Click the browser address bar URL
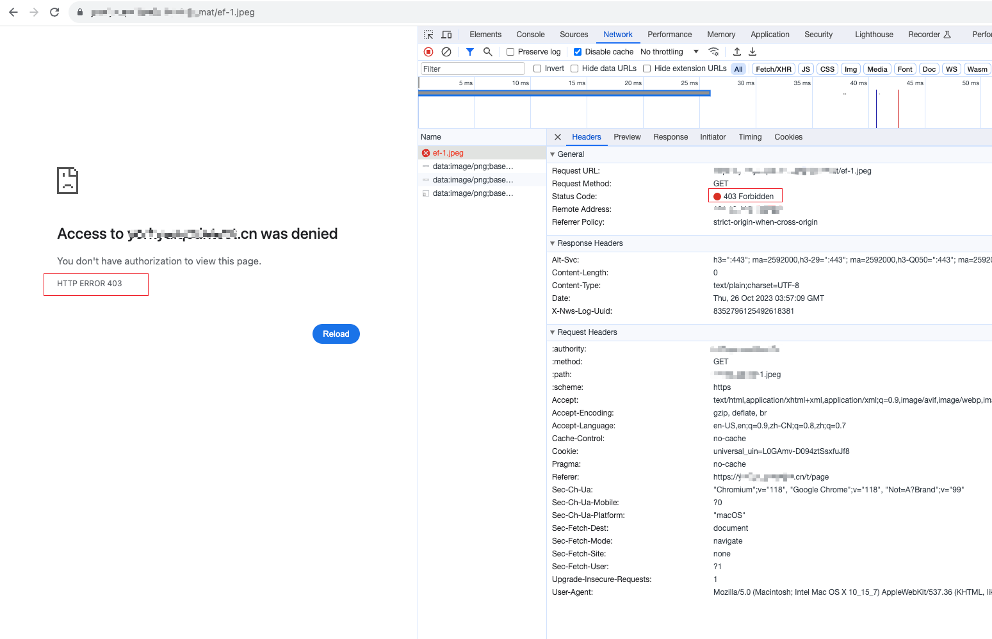 [x=173, y=12]
